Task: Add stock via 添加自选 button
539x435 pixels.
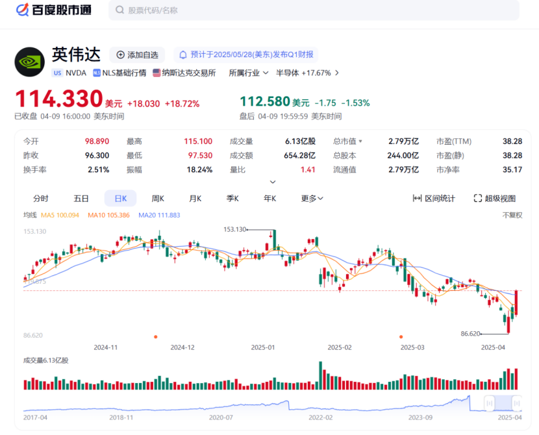Action: coord(138,55)
